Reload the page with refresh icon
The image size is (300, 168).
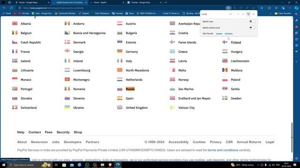coord(11,8)
